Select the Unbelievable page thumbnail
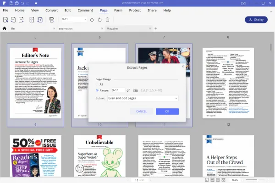Screen dimensions: 275x183 (x=99, y=156)
